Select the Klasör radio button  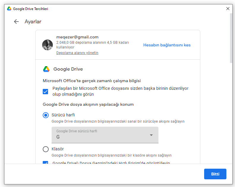pos(46,149)
